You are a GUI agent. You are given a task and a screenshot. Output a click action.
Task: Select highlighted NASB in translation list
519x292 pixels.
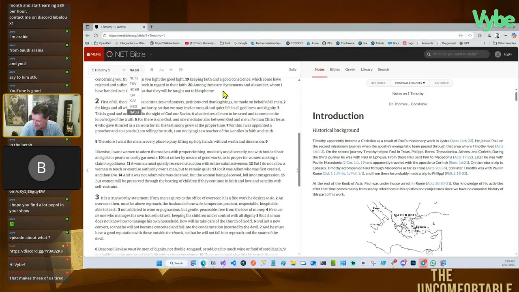point(134,112)
